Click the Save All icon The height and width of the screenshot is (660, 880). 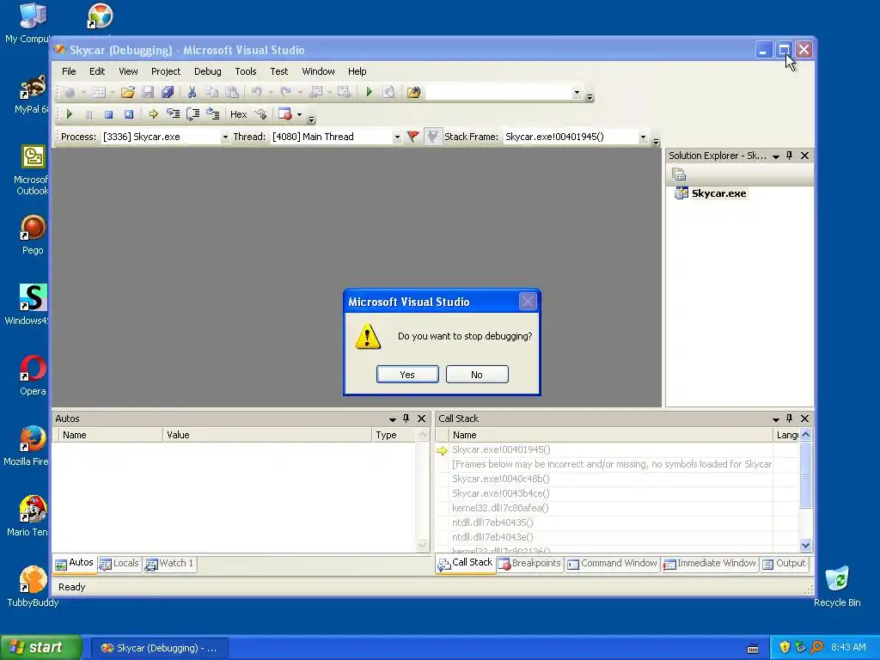[x=168, y=93]
